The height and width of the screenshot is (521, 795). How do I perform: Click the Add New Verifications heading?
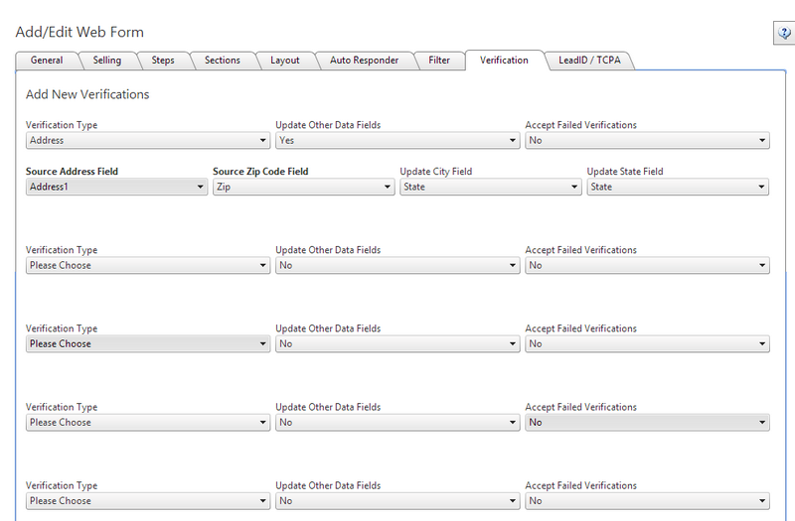coord(87,95)
